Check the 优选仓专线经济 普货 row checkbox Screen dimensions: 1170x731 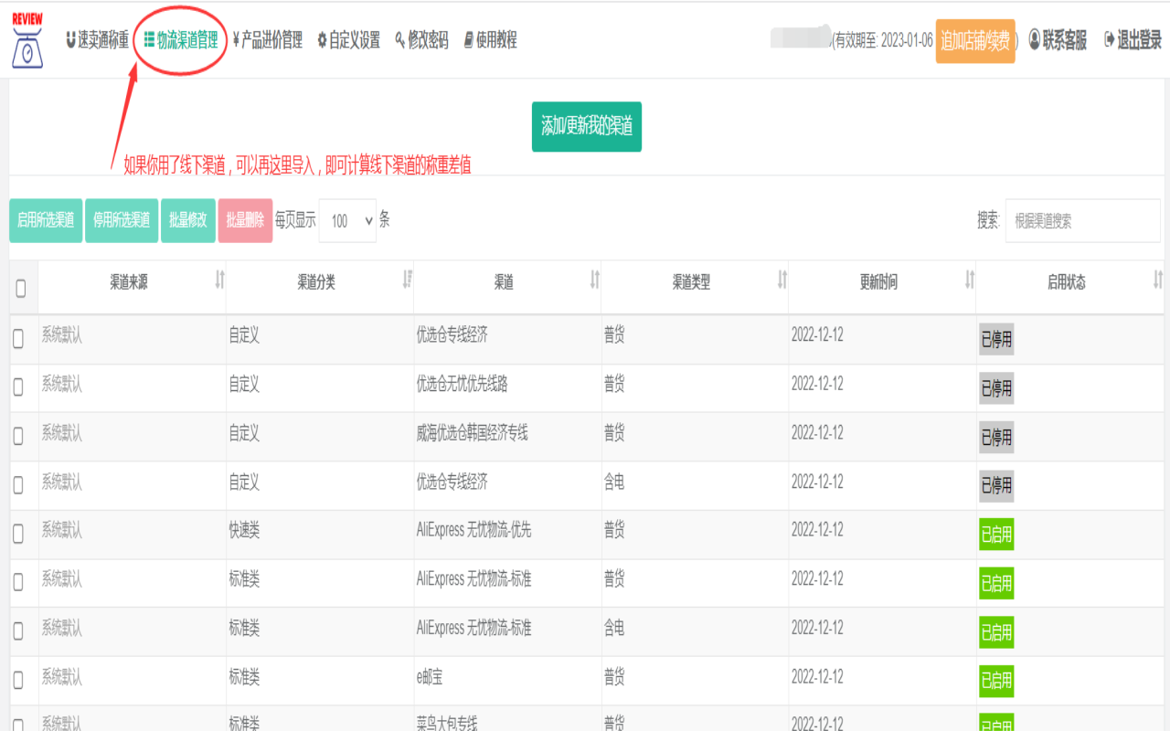click(x=18, y=338)
